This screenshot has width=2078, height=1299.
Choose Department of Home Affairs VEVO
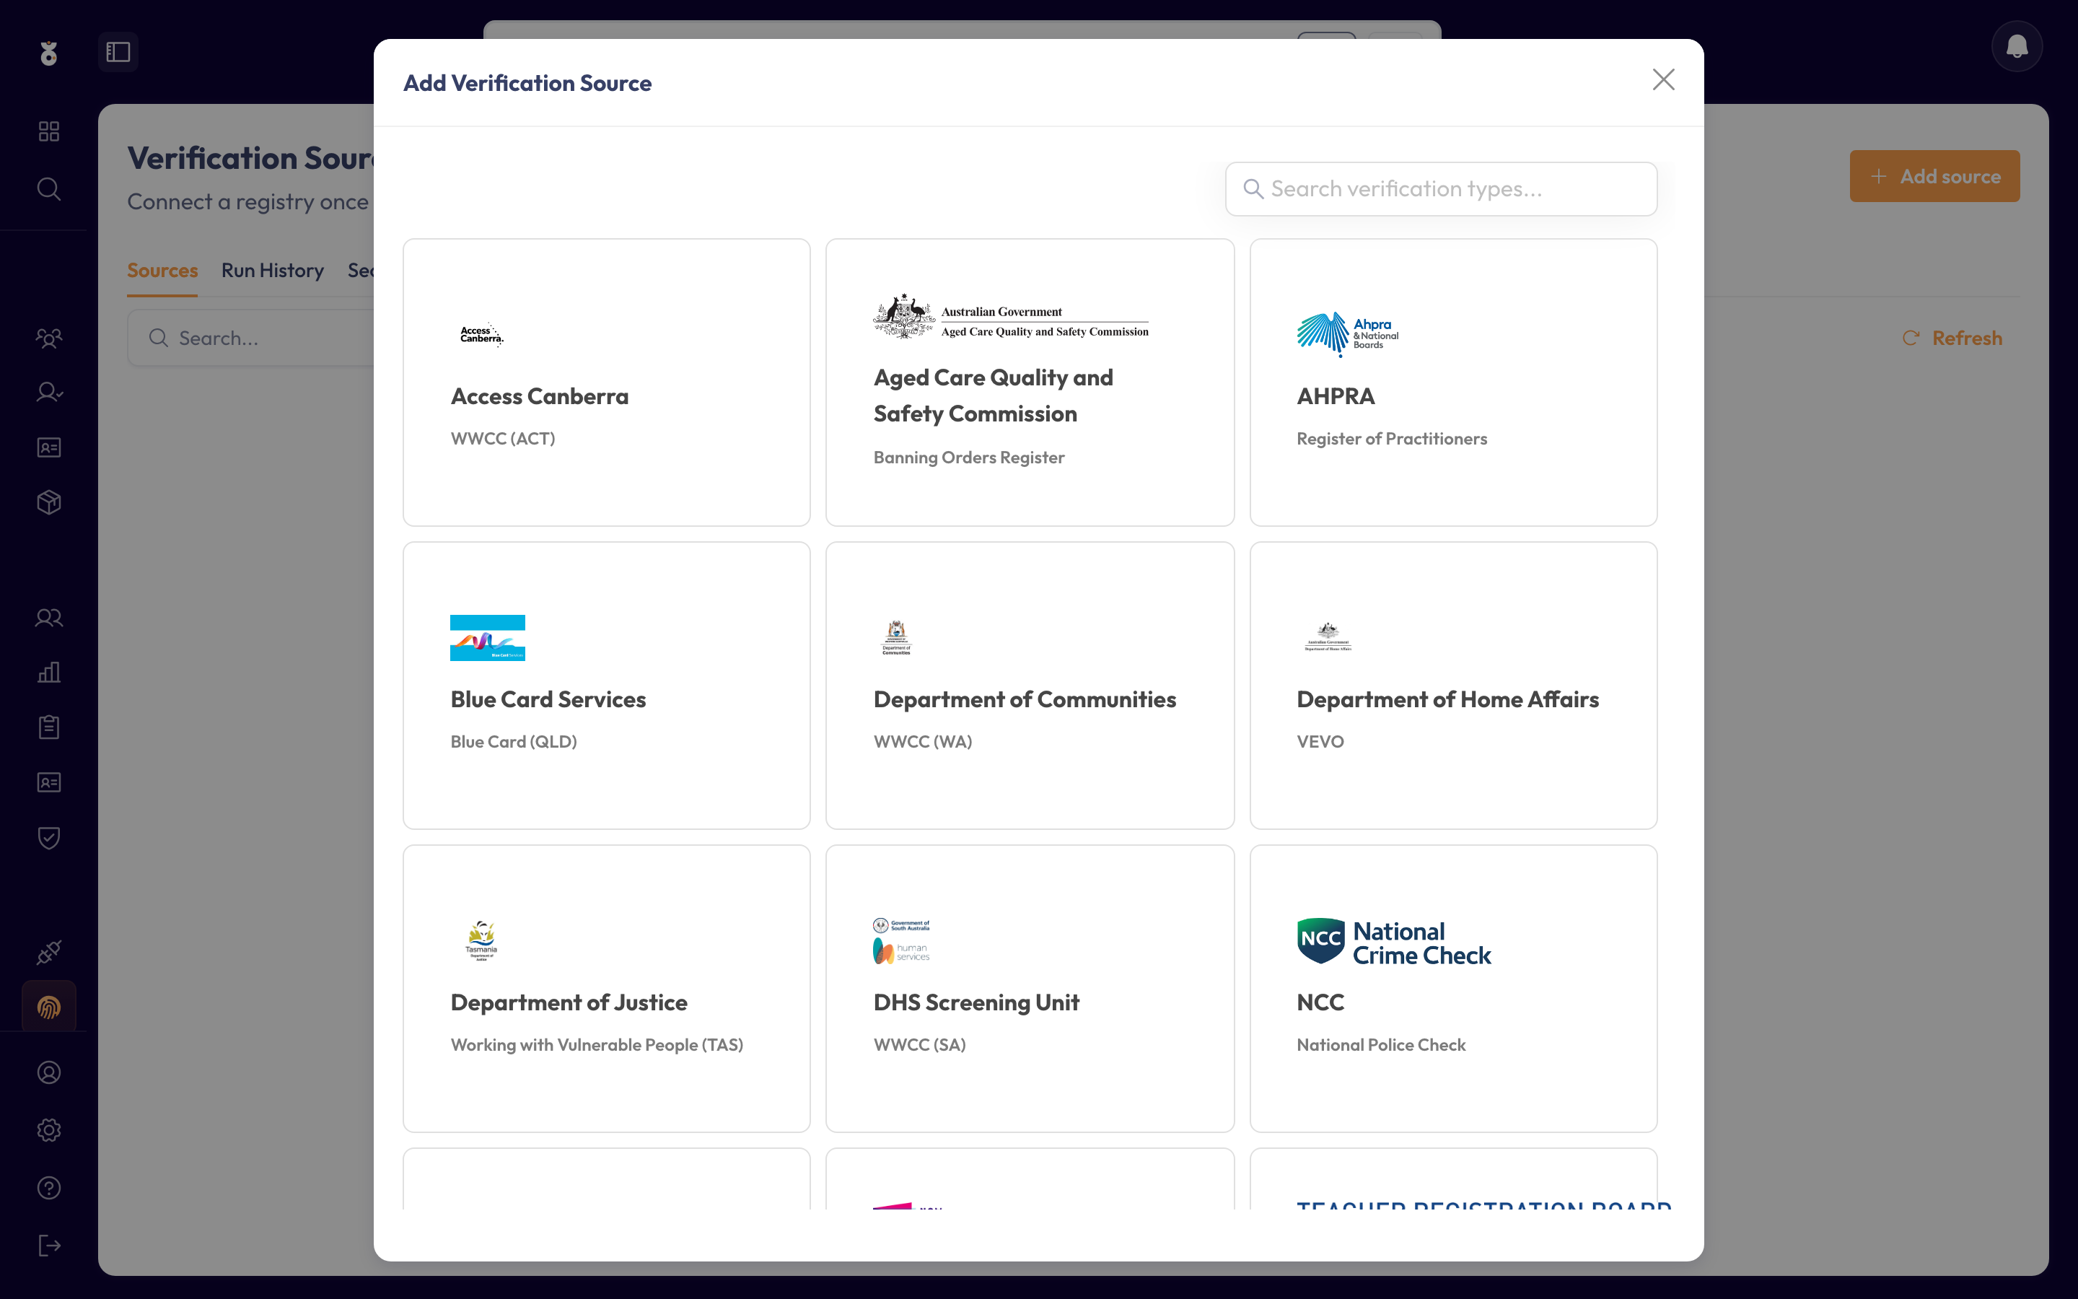[x=1453, y=686]
